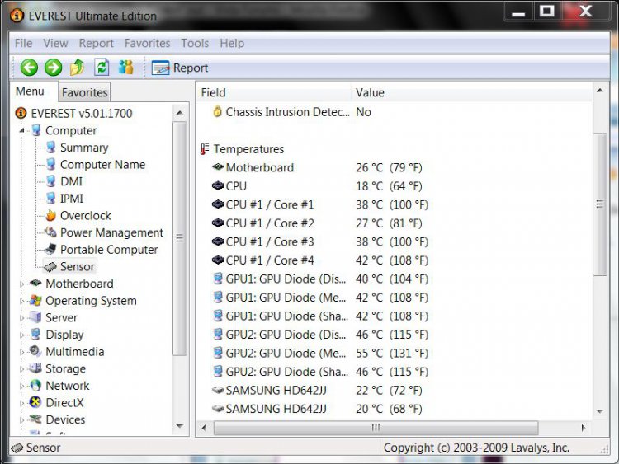This screenshot has height=464, width=619.
Task: Click the folder up-level toolbar icon
Action: pos(78,67)
